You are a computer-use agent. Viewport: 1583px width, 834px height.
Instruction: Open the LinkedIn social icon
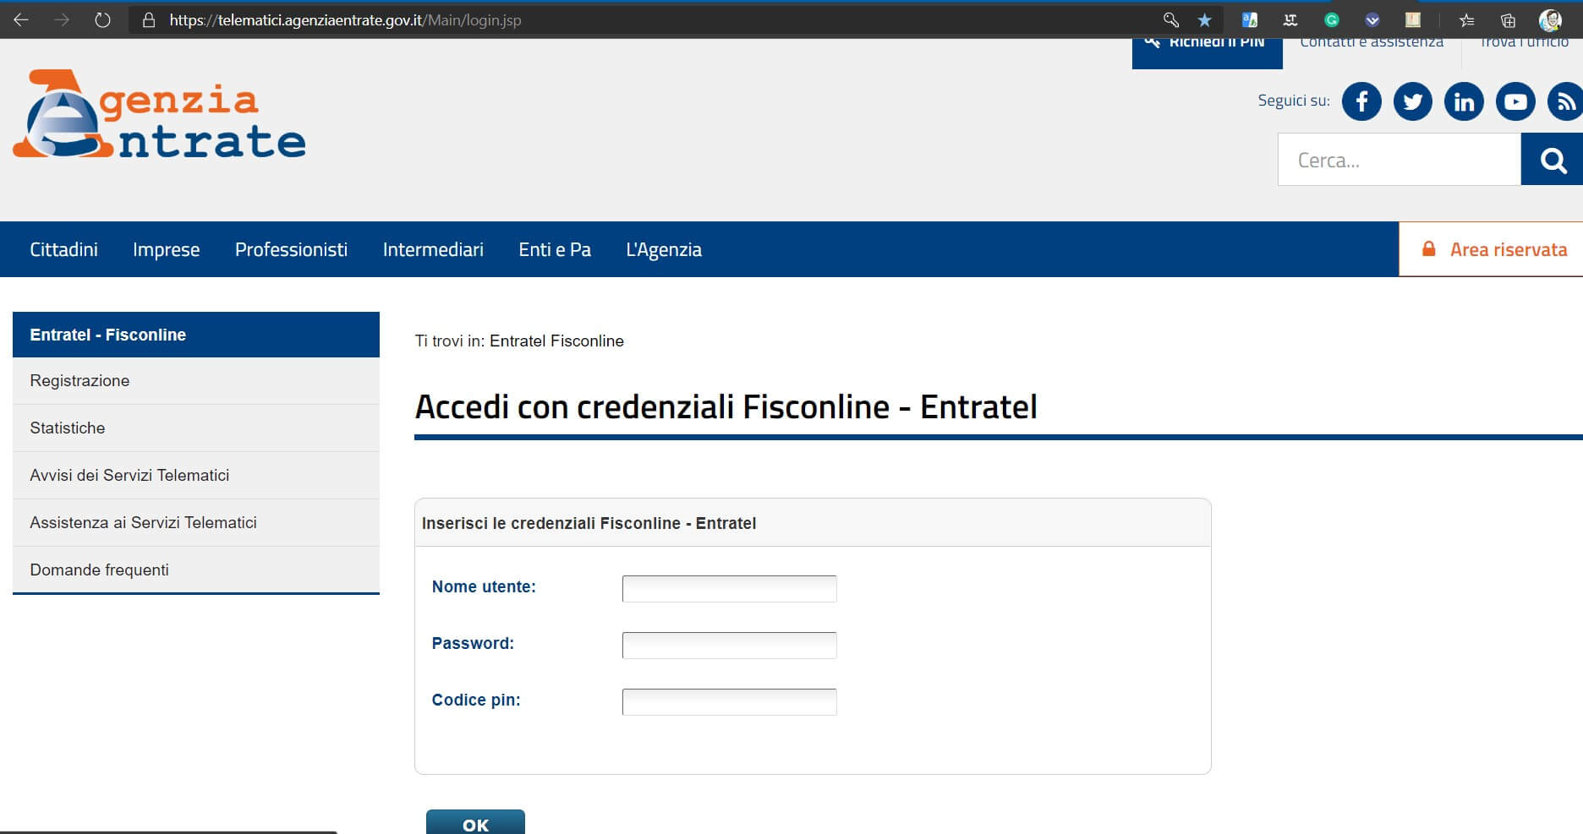pyautogui.click(x=1464, y=102)
